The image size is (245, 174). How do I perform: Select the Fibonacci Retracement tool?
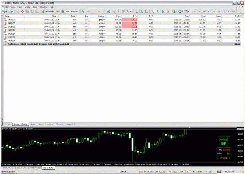(x=114, y=11)
